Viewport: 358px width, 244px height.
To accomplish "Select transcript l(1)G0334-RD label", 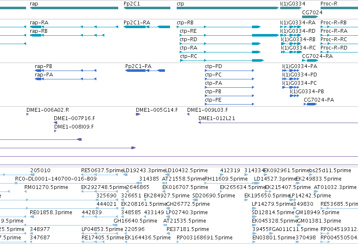I will pos(298,31).
